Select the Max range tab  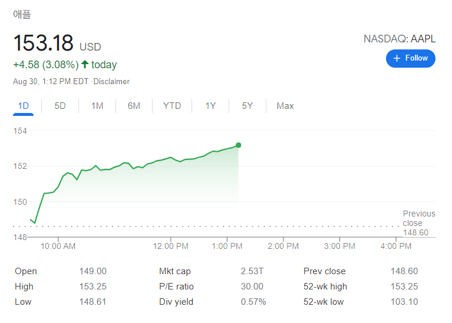click(285, 106)
